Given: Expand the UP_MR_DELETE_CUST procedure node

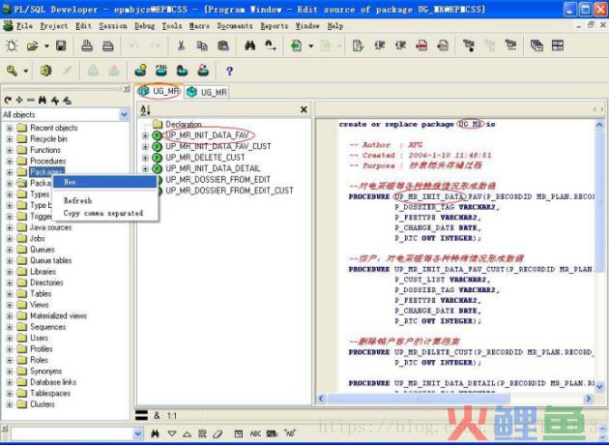Looking at the screenshot, I should pyautogui.click(x=145, y=158).
